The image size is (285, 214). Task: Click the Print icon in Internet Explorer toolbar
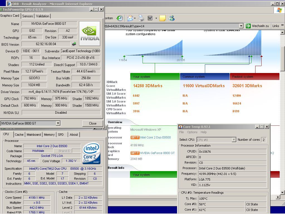tap(141, 18)
